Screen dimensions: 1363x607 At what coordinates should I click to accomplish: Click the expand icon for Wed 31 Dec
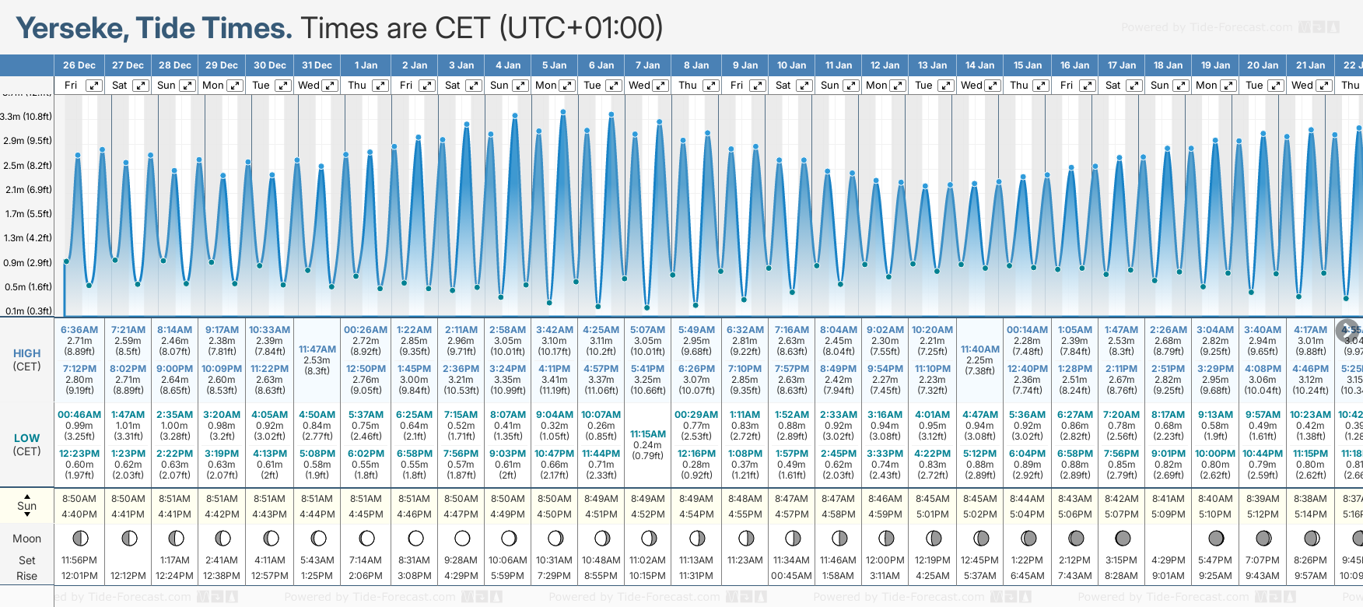[x=330, y=86]
